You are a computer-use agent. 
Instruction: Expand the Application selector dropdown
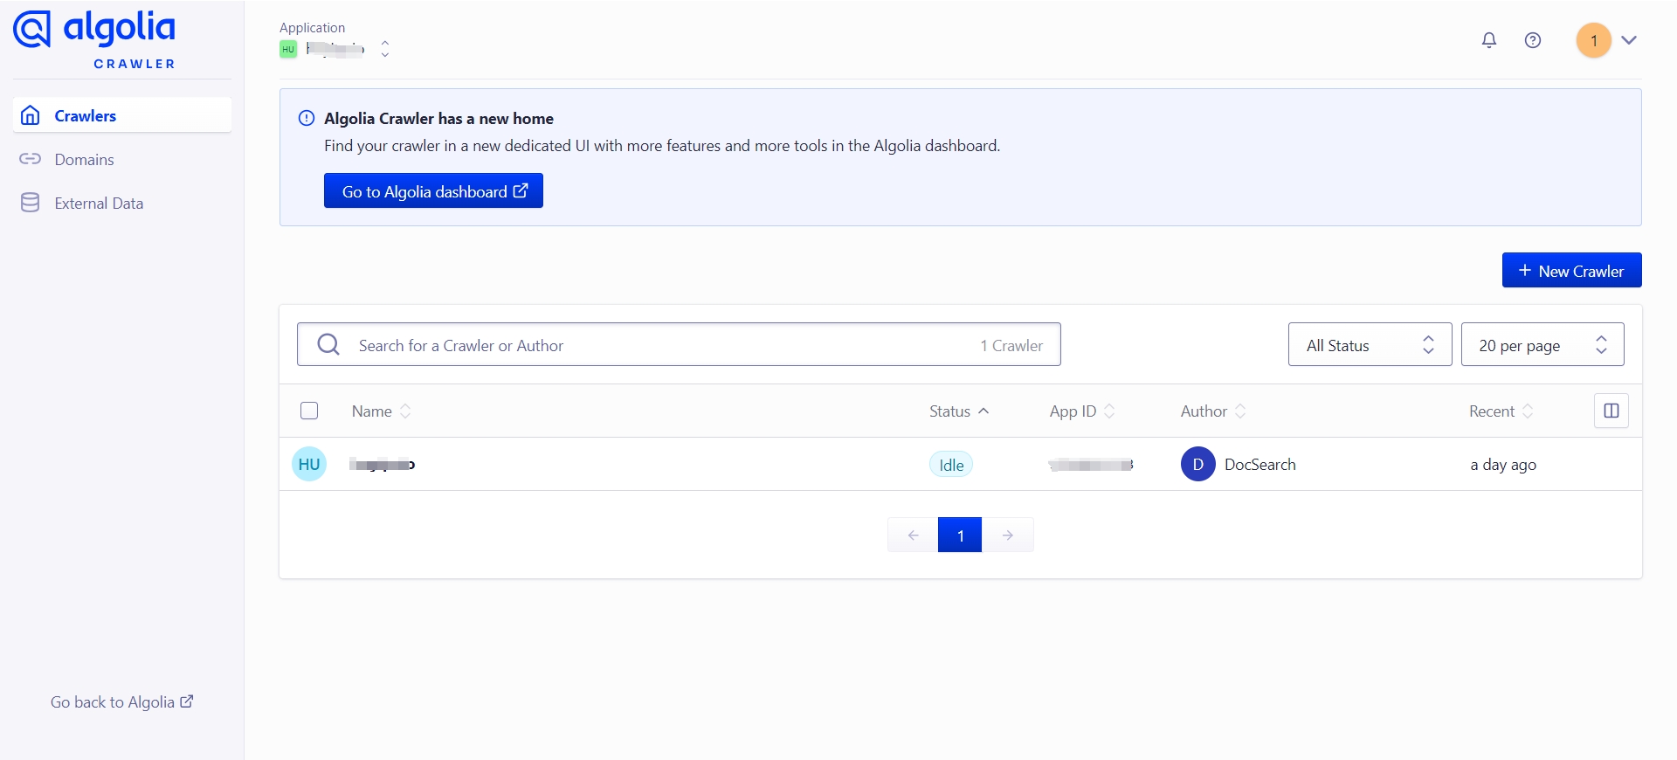tap(385, 49)
